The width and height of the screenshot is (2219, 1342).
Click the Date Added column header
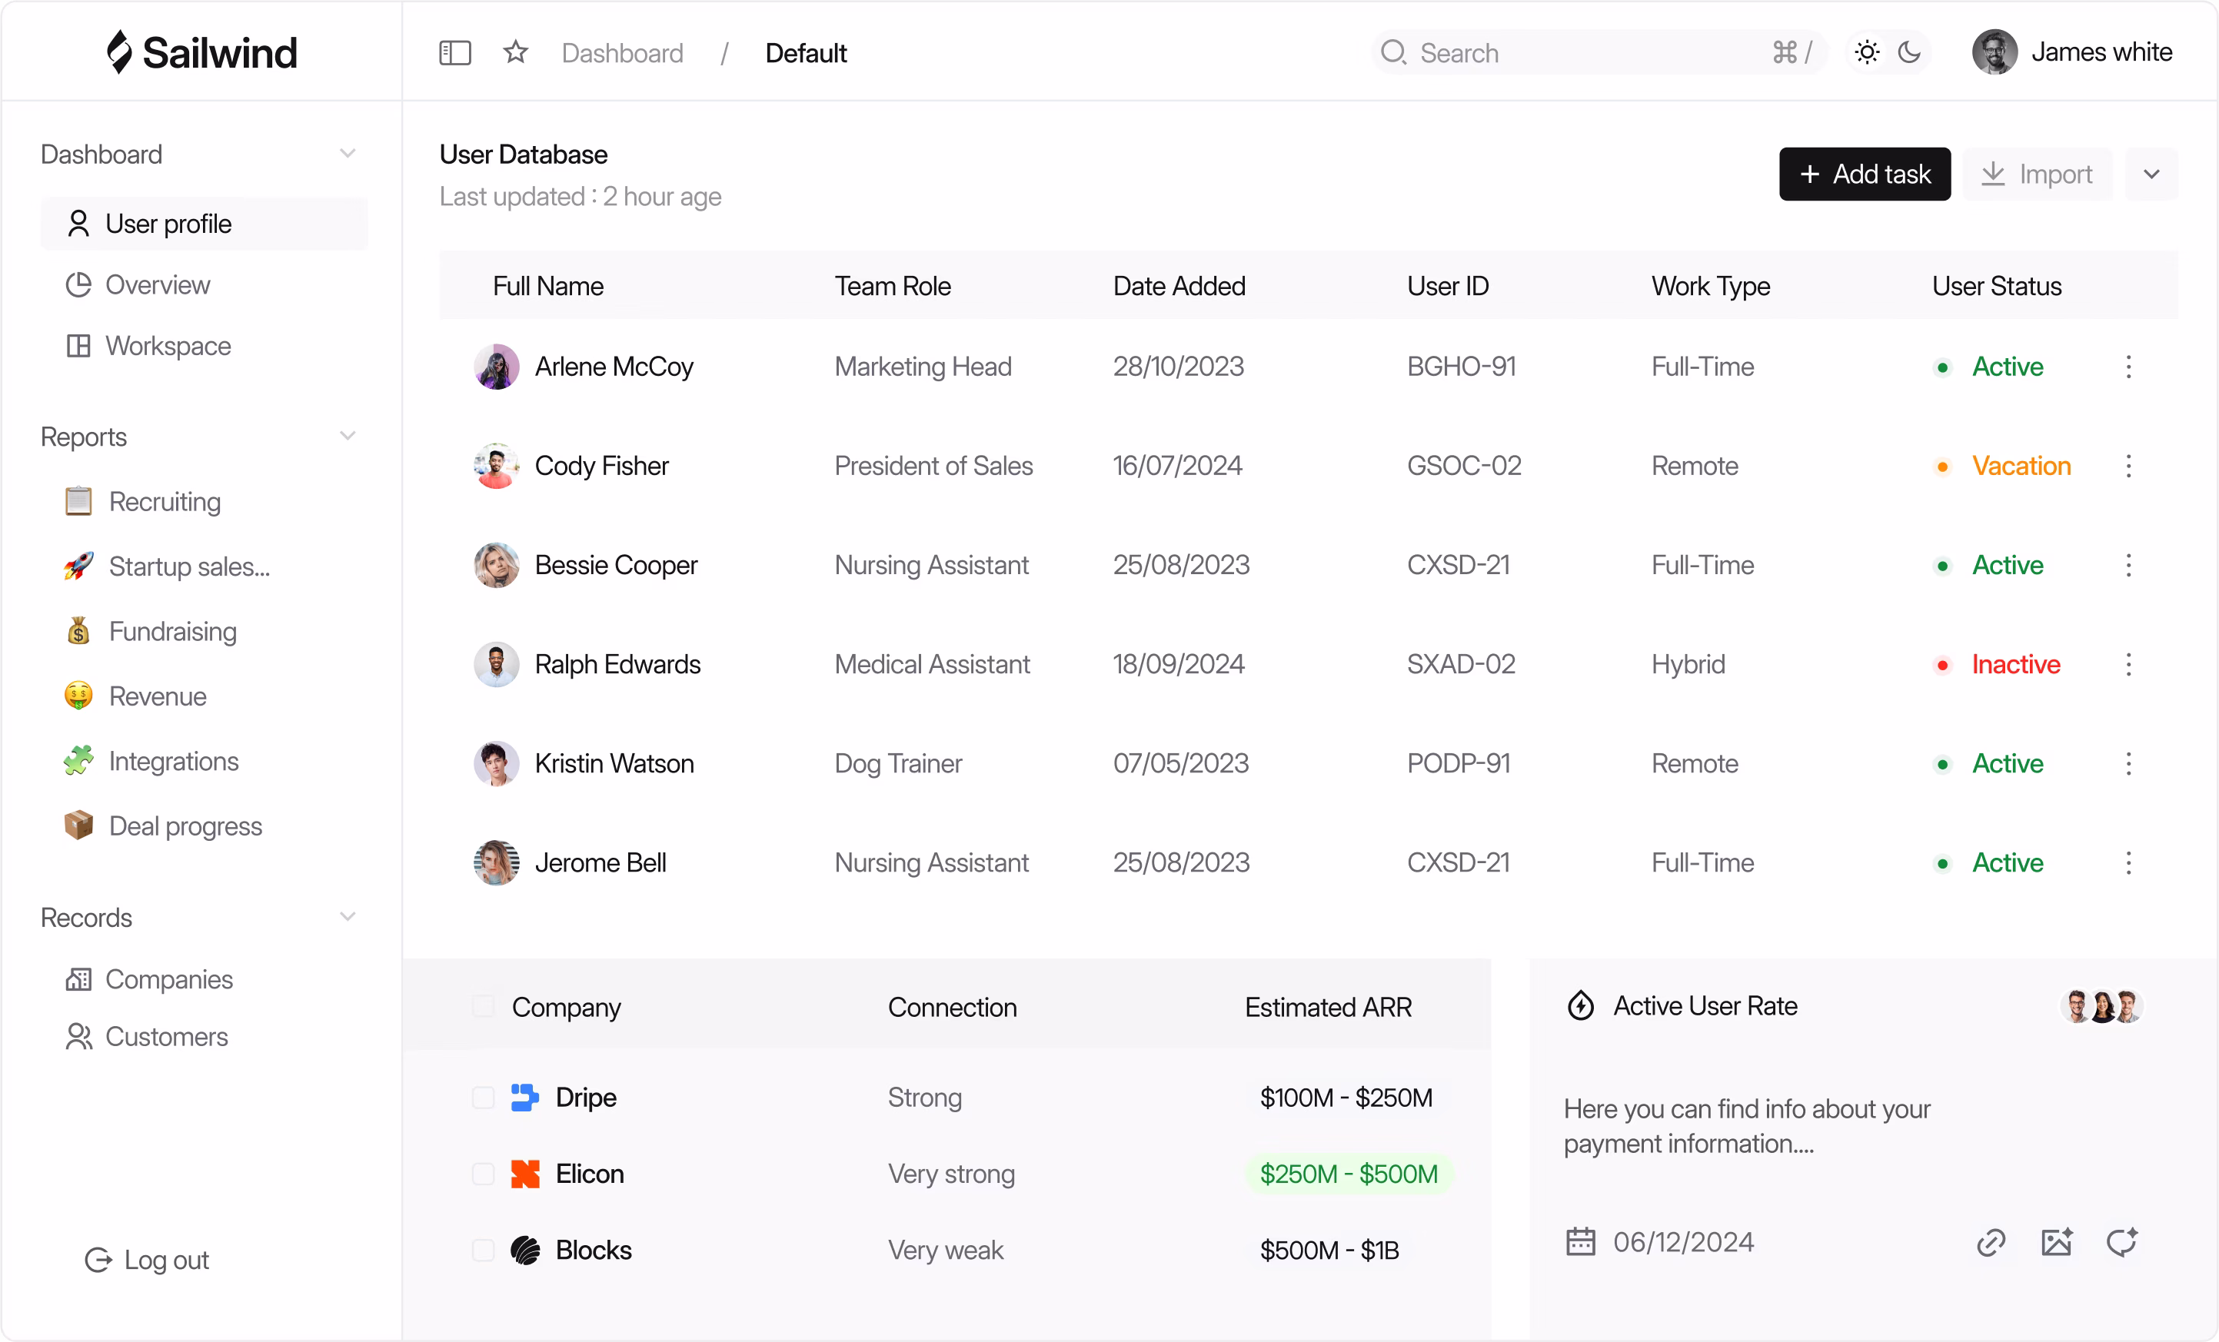click(1179, 285)
